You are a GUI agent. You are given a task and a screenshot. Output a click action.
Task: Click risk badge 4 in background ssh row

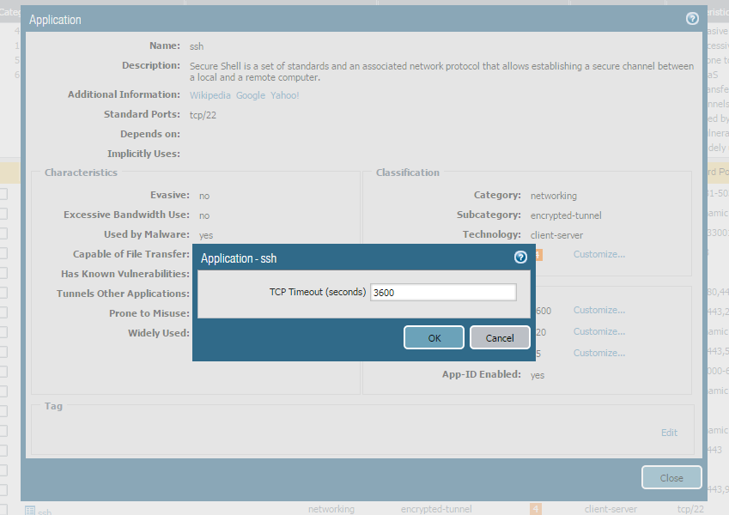535,509
